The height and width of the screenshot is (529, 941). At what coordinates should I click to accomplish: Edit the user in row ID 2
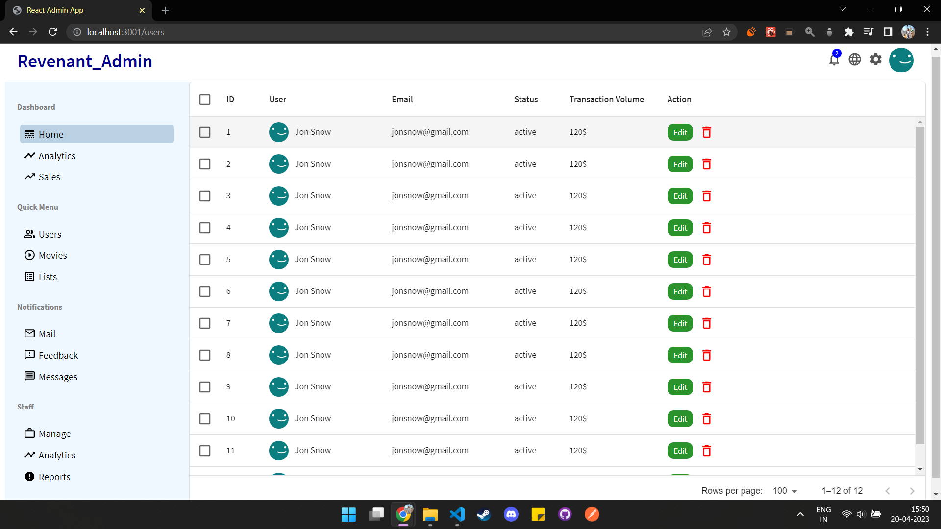pos(680,164)
